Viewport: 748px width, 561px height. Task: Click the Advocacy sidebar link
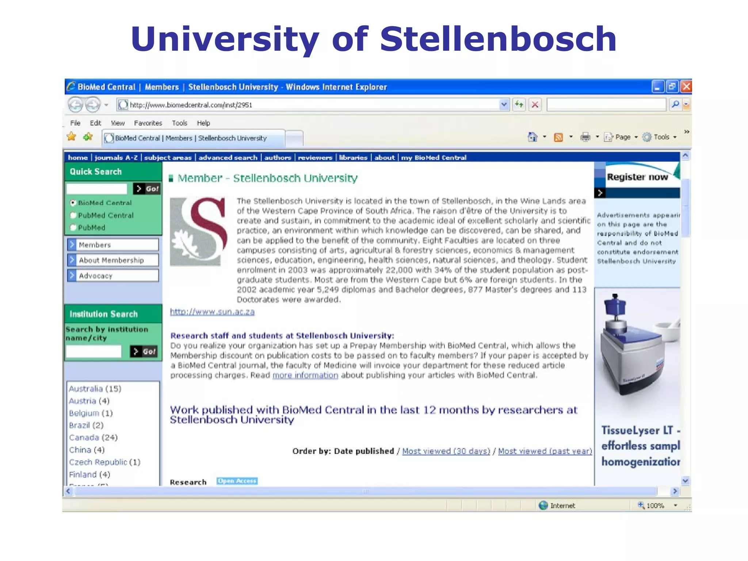[113, 276]
